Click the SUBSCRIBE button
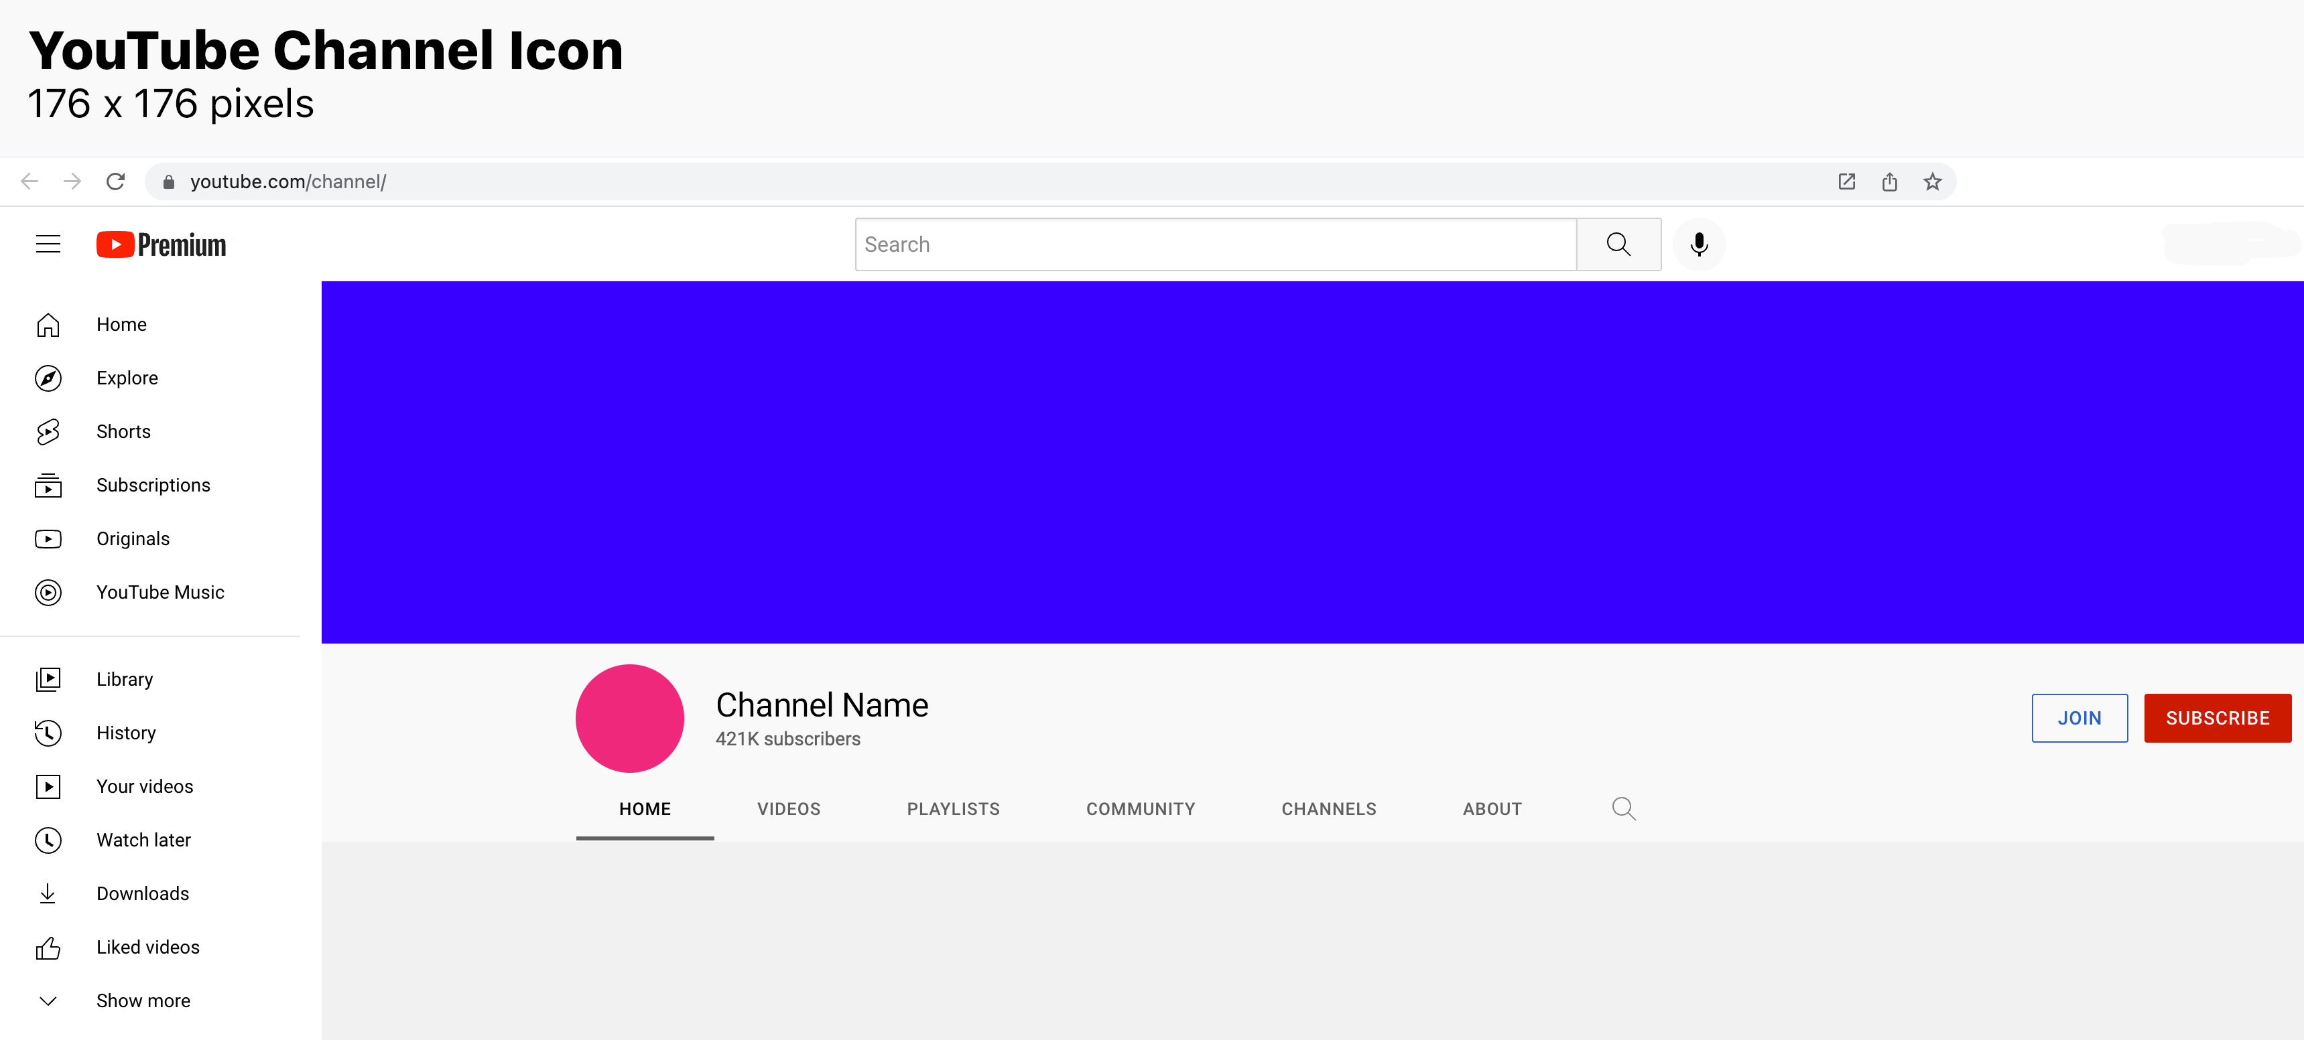2304x1040 pixels. 2218,717
